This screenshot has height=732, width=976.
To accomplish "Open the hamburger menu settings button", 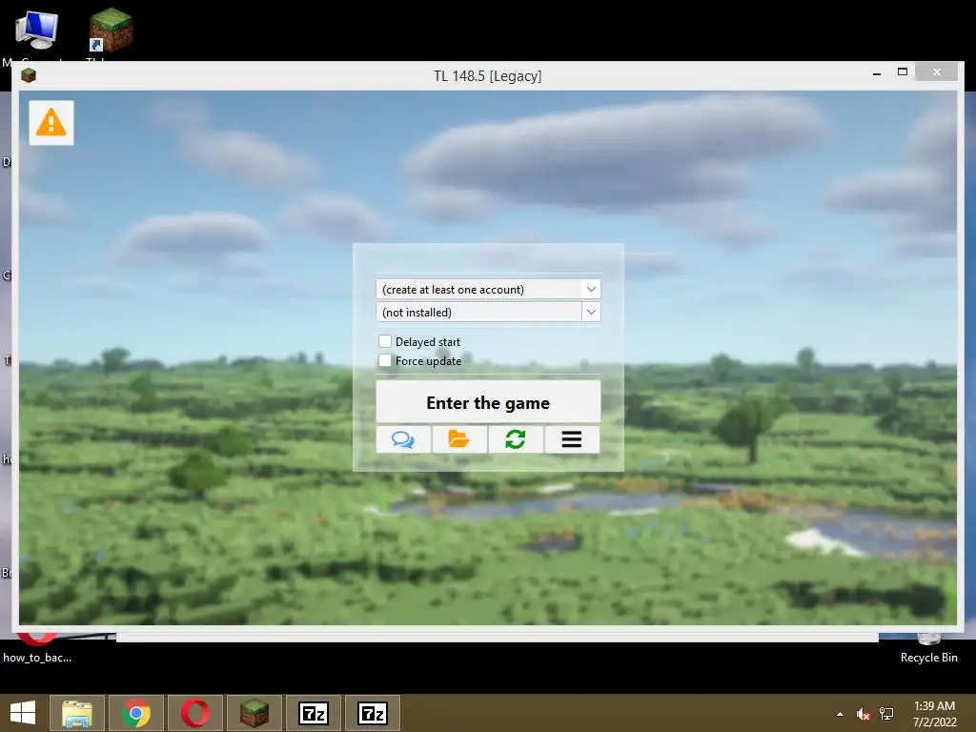I will pyautogui.click(x=572, y=439).
